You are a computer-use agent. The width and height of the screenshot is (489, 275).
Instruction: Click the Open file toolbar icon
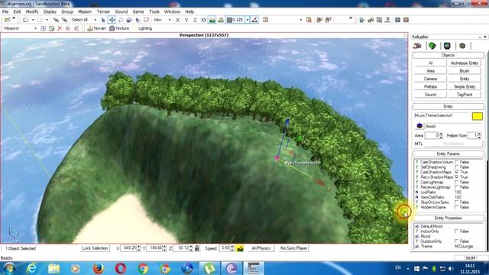(7, 20)
